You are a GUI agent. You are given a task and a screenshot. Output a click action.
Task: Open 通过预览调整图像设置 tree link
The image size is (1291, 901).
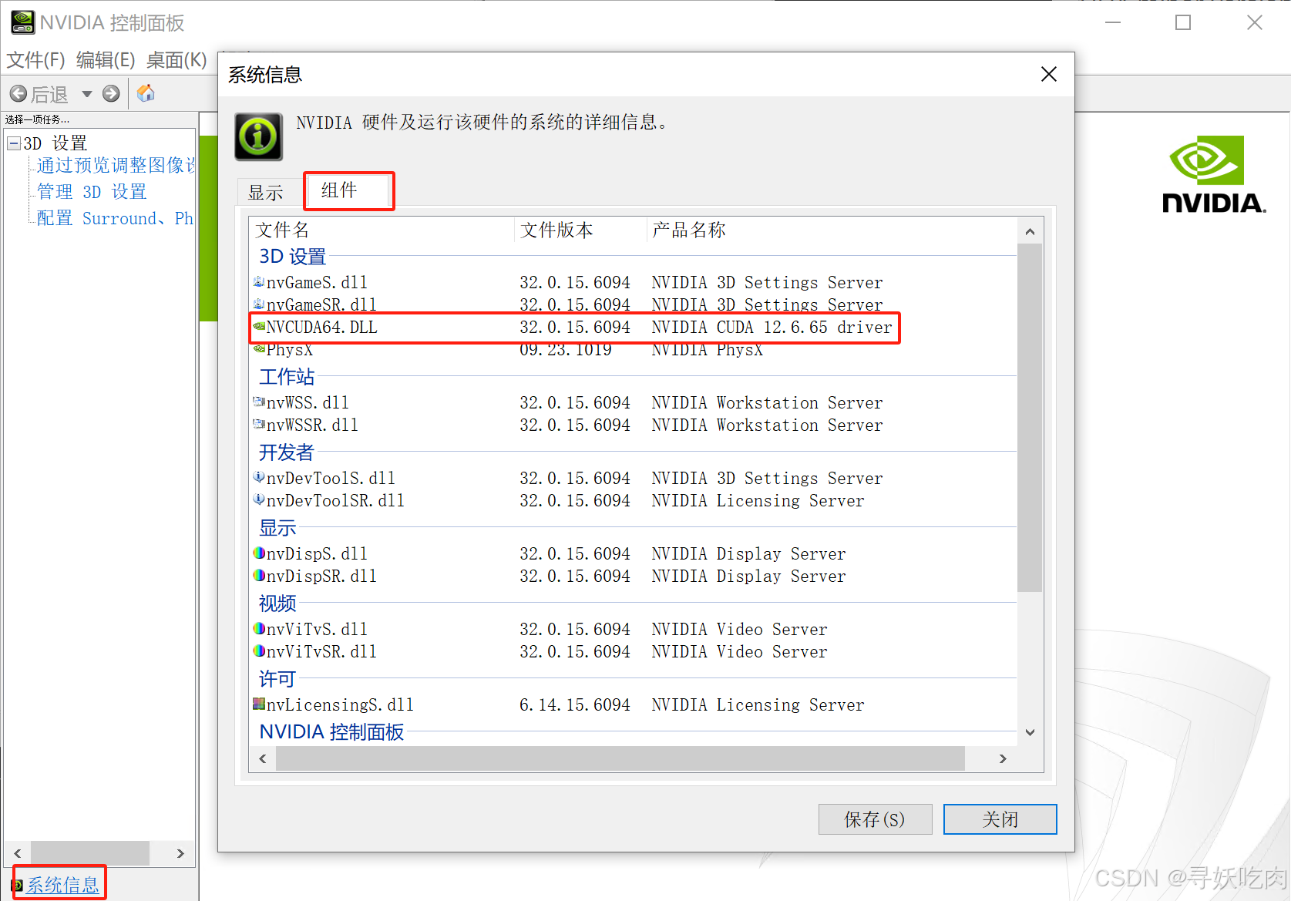click(116, 166)
